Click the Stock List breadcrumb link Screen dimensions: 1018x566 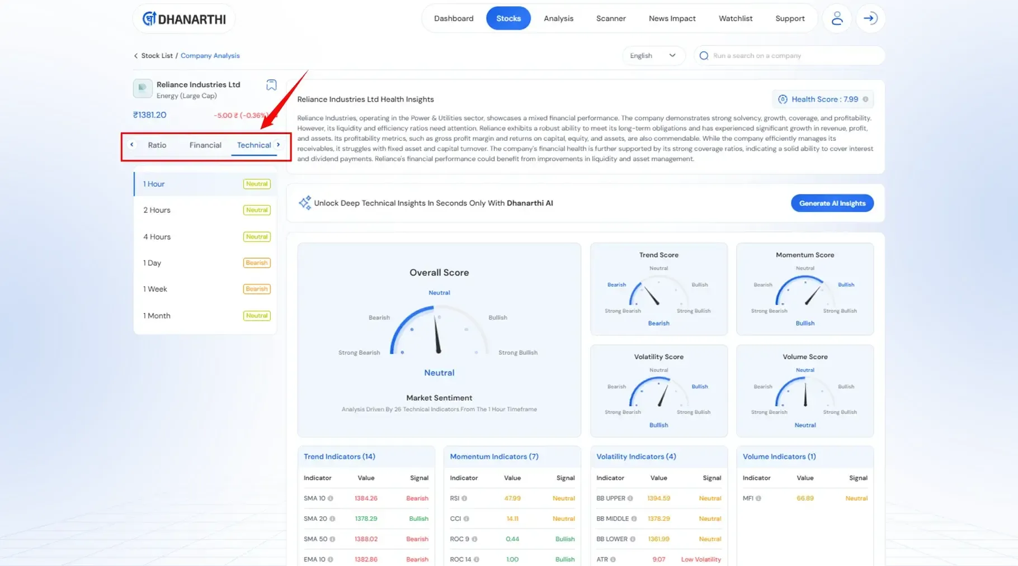157,56
